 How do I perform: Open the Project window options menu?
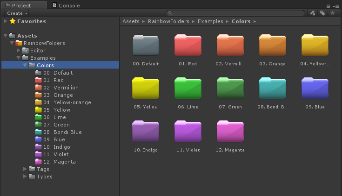(x=336, y=6)
